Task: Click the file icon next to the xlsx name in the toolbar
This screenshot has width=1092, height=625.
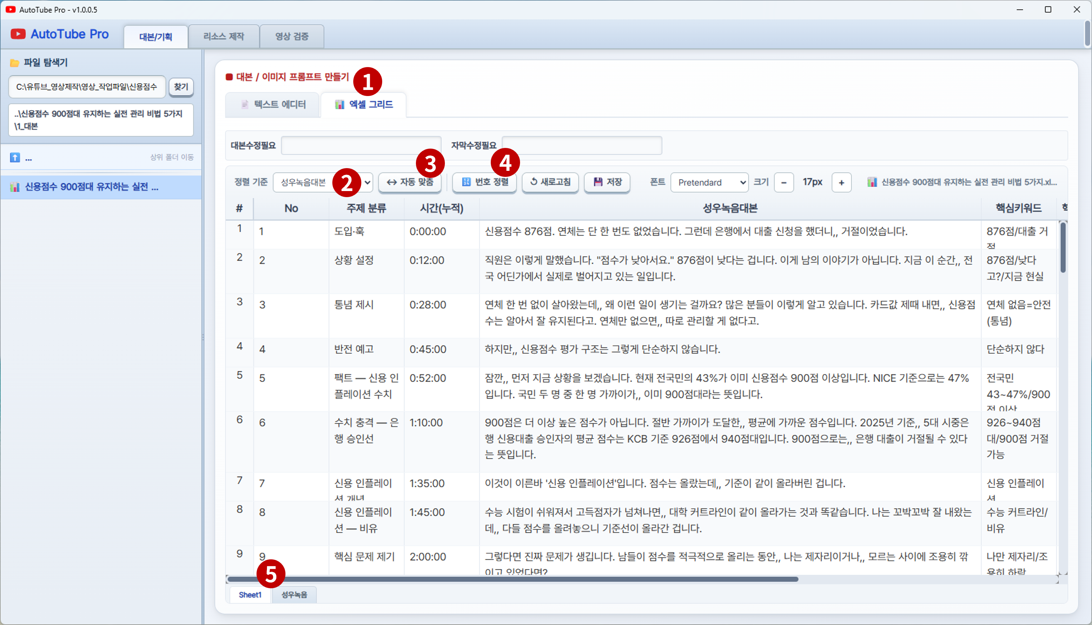Action: [x=872, y=182]
